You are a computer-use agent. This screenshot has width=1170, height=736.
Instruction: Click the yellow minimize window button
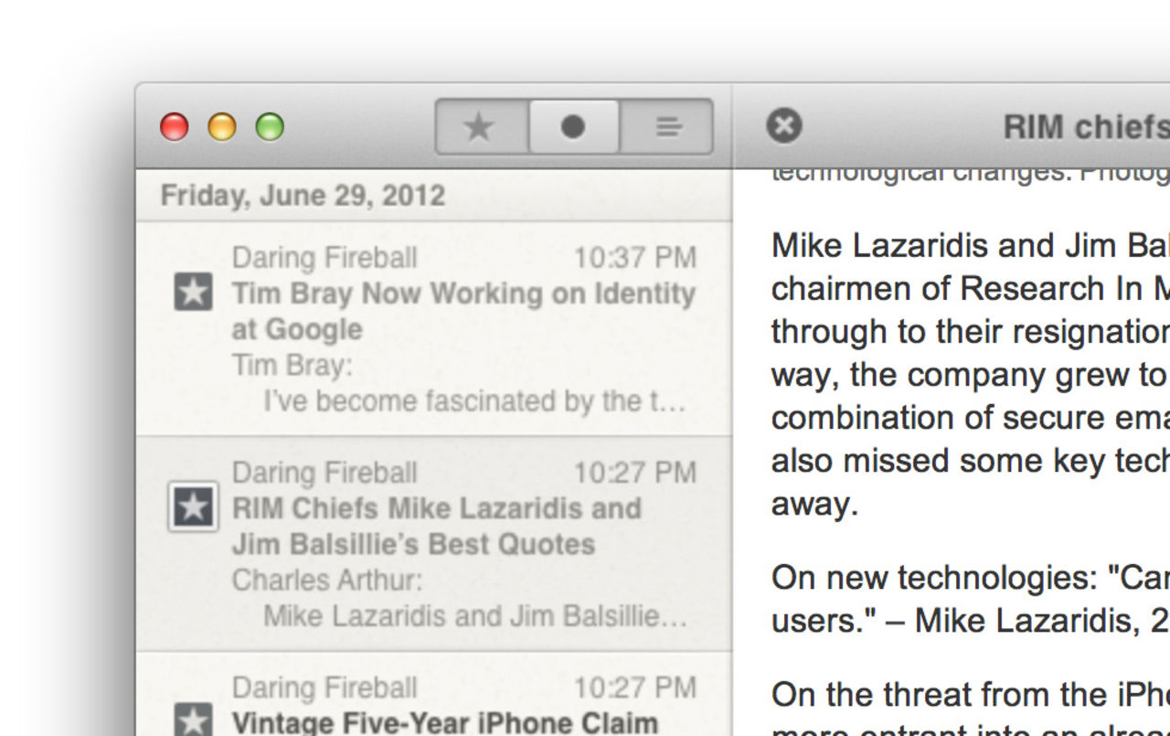click(x=222, y=127)
